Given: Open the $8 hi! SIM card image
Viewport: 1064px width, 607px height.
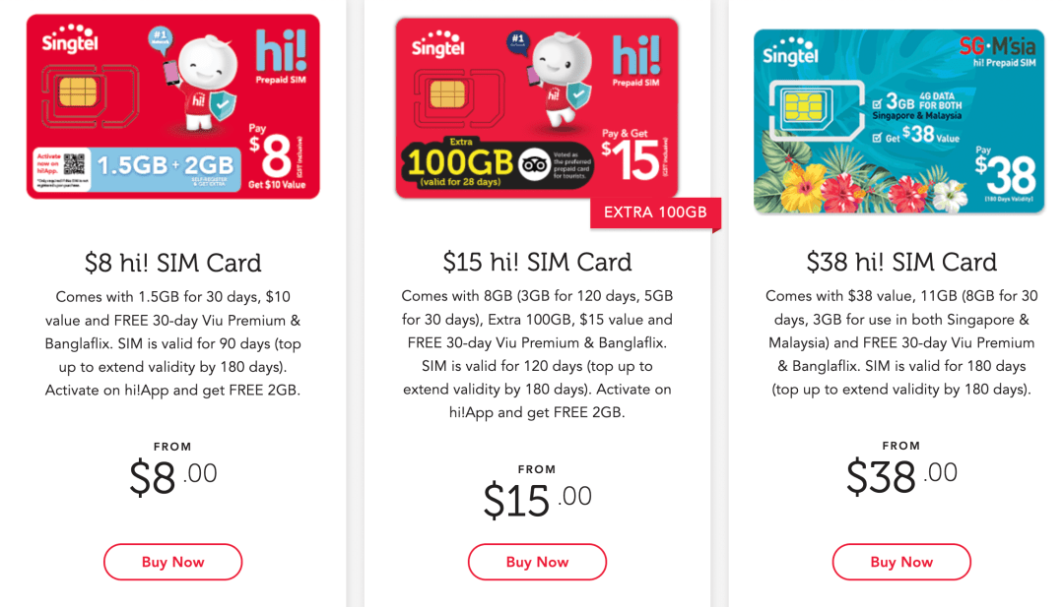Looking at the screenshot, I should (x=173, y=106).
